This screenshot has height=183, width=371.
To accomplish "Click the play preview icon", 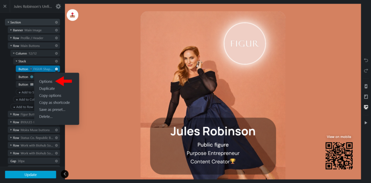I will [x=366, y=123].
